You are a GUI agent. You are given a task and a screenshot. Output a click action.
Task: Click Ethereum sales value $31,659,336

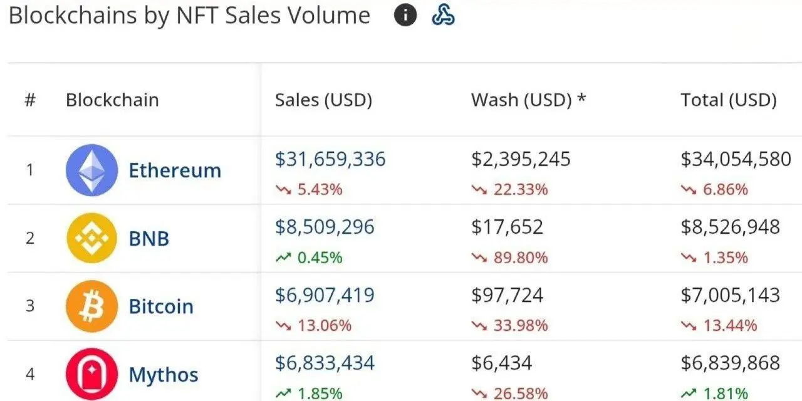click(330, 159)
